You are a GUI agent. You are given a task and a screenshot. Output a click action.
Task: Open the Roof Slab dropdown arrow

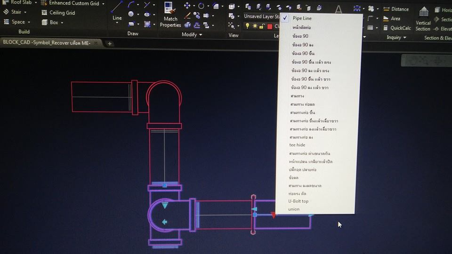click(x=36, y=3)
